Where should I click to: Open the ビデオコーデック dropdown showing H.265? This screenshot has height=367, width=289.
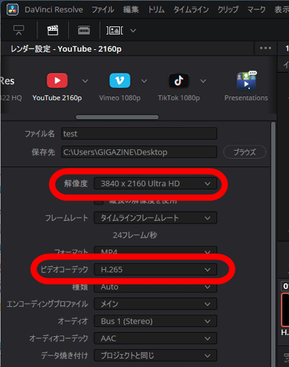155,269
